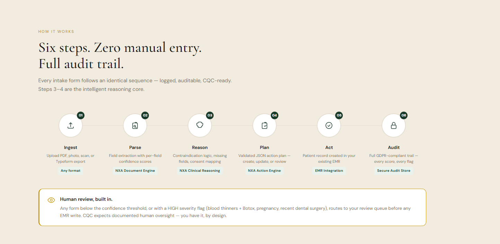The image size is (500, 244).
Task: Click the Upload PDF, photo, scan description
Action: click(x=71, y=159)
